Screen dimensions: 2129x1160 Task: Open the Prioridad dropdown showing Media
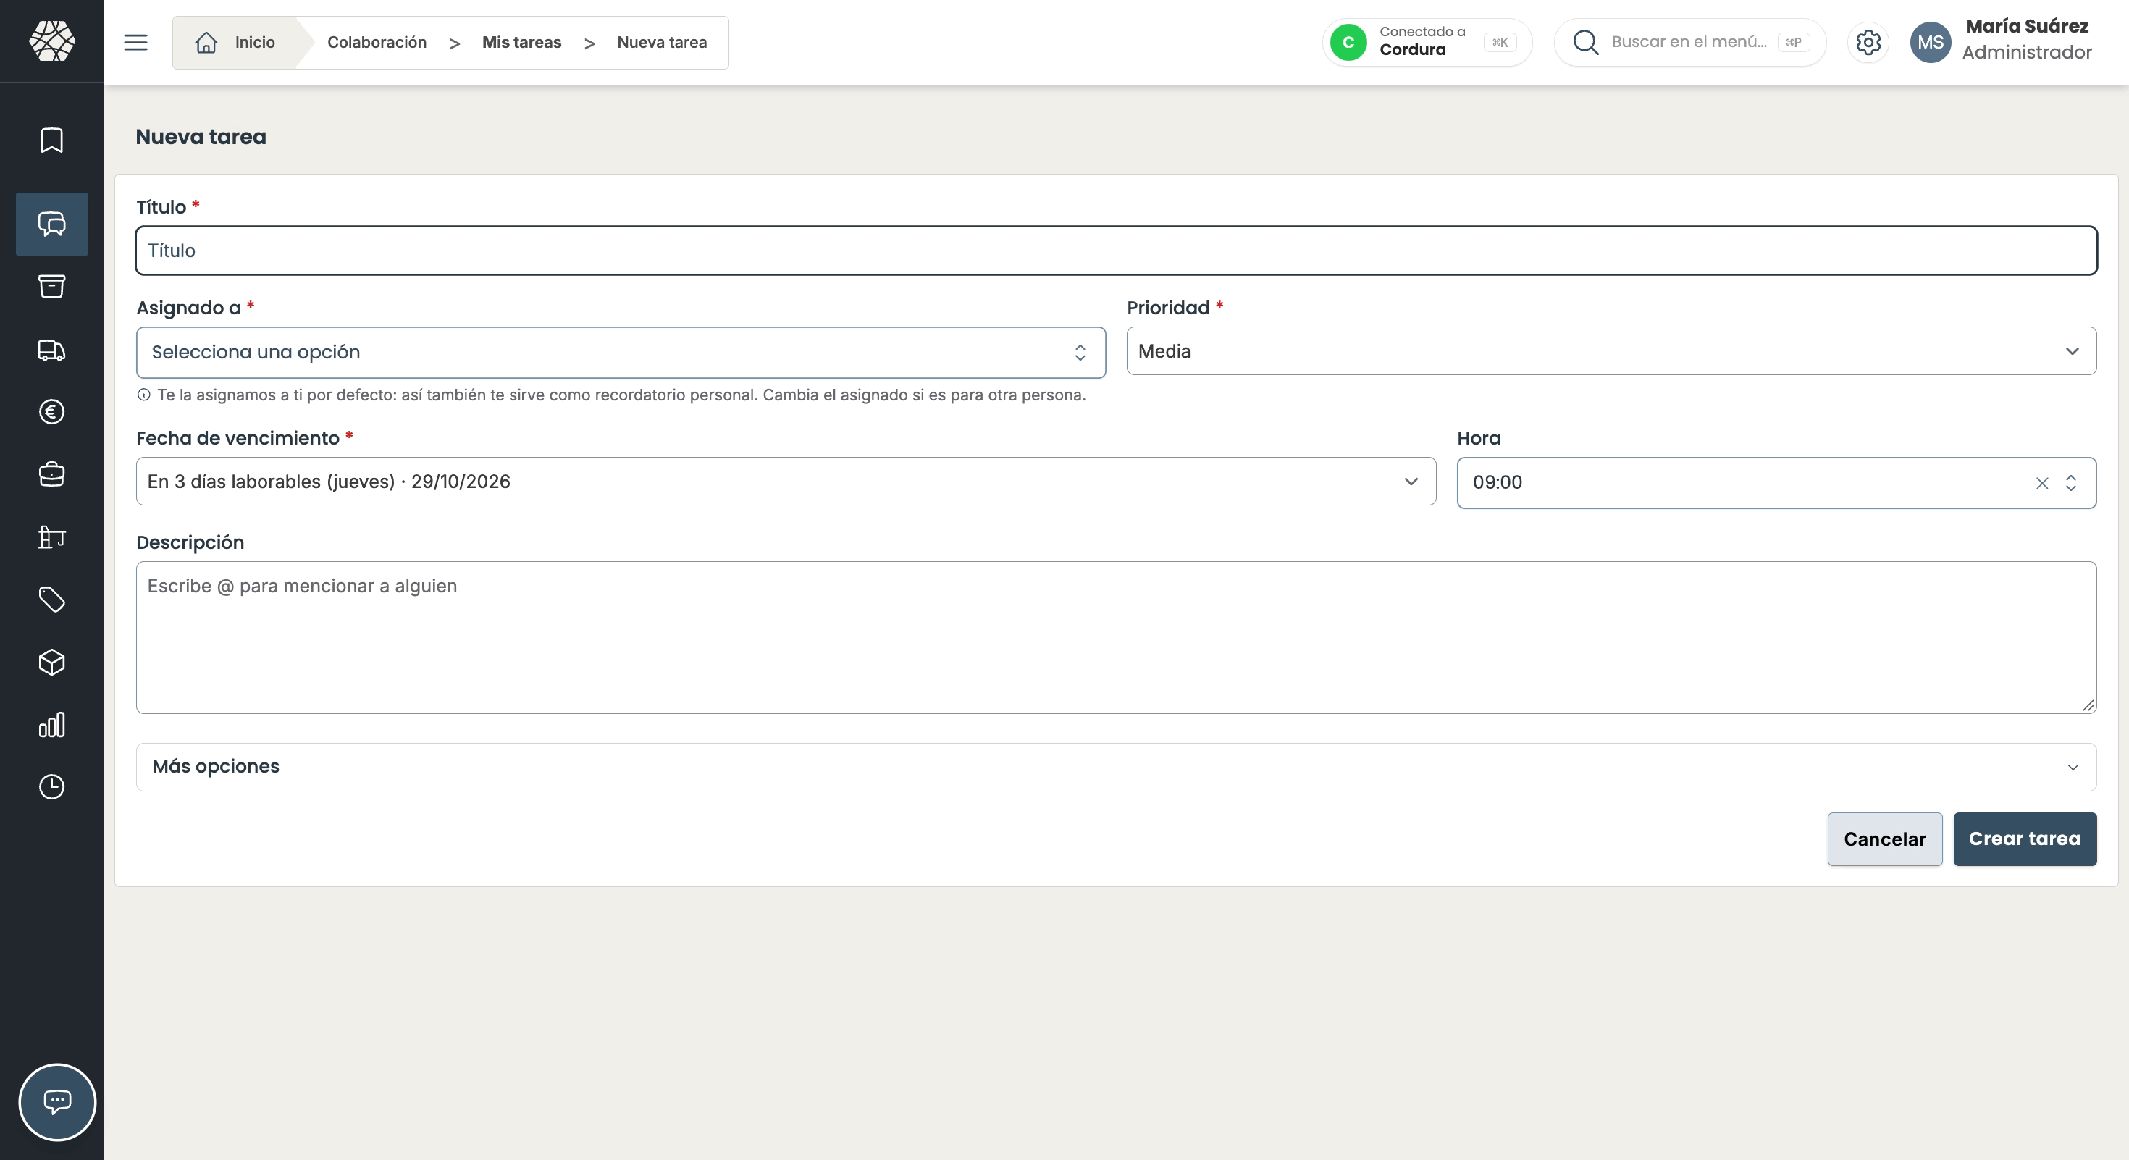1611,351
